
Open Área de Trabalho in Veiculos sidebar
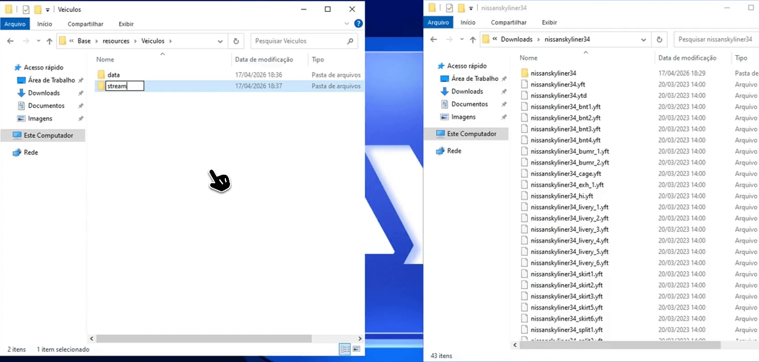pos(51,80)
